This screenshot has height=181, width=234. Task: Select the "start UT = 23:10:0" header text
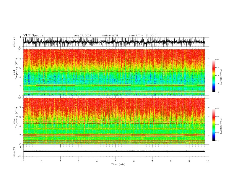143,35
